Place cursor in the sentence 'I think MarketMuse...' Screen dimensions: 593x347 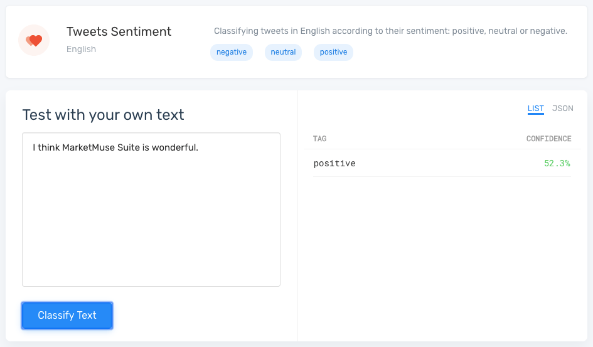pyautogui.click(x=115, y=148)
